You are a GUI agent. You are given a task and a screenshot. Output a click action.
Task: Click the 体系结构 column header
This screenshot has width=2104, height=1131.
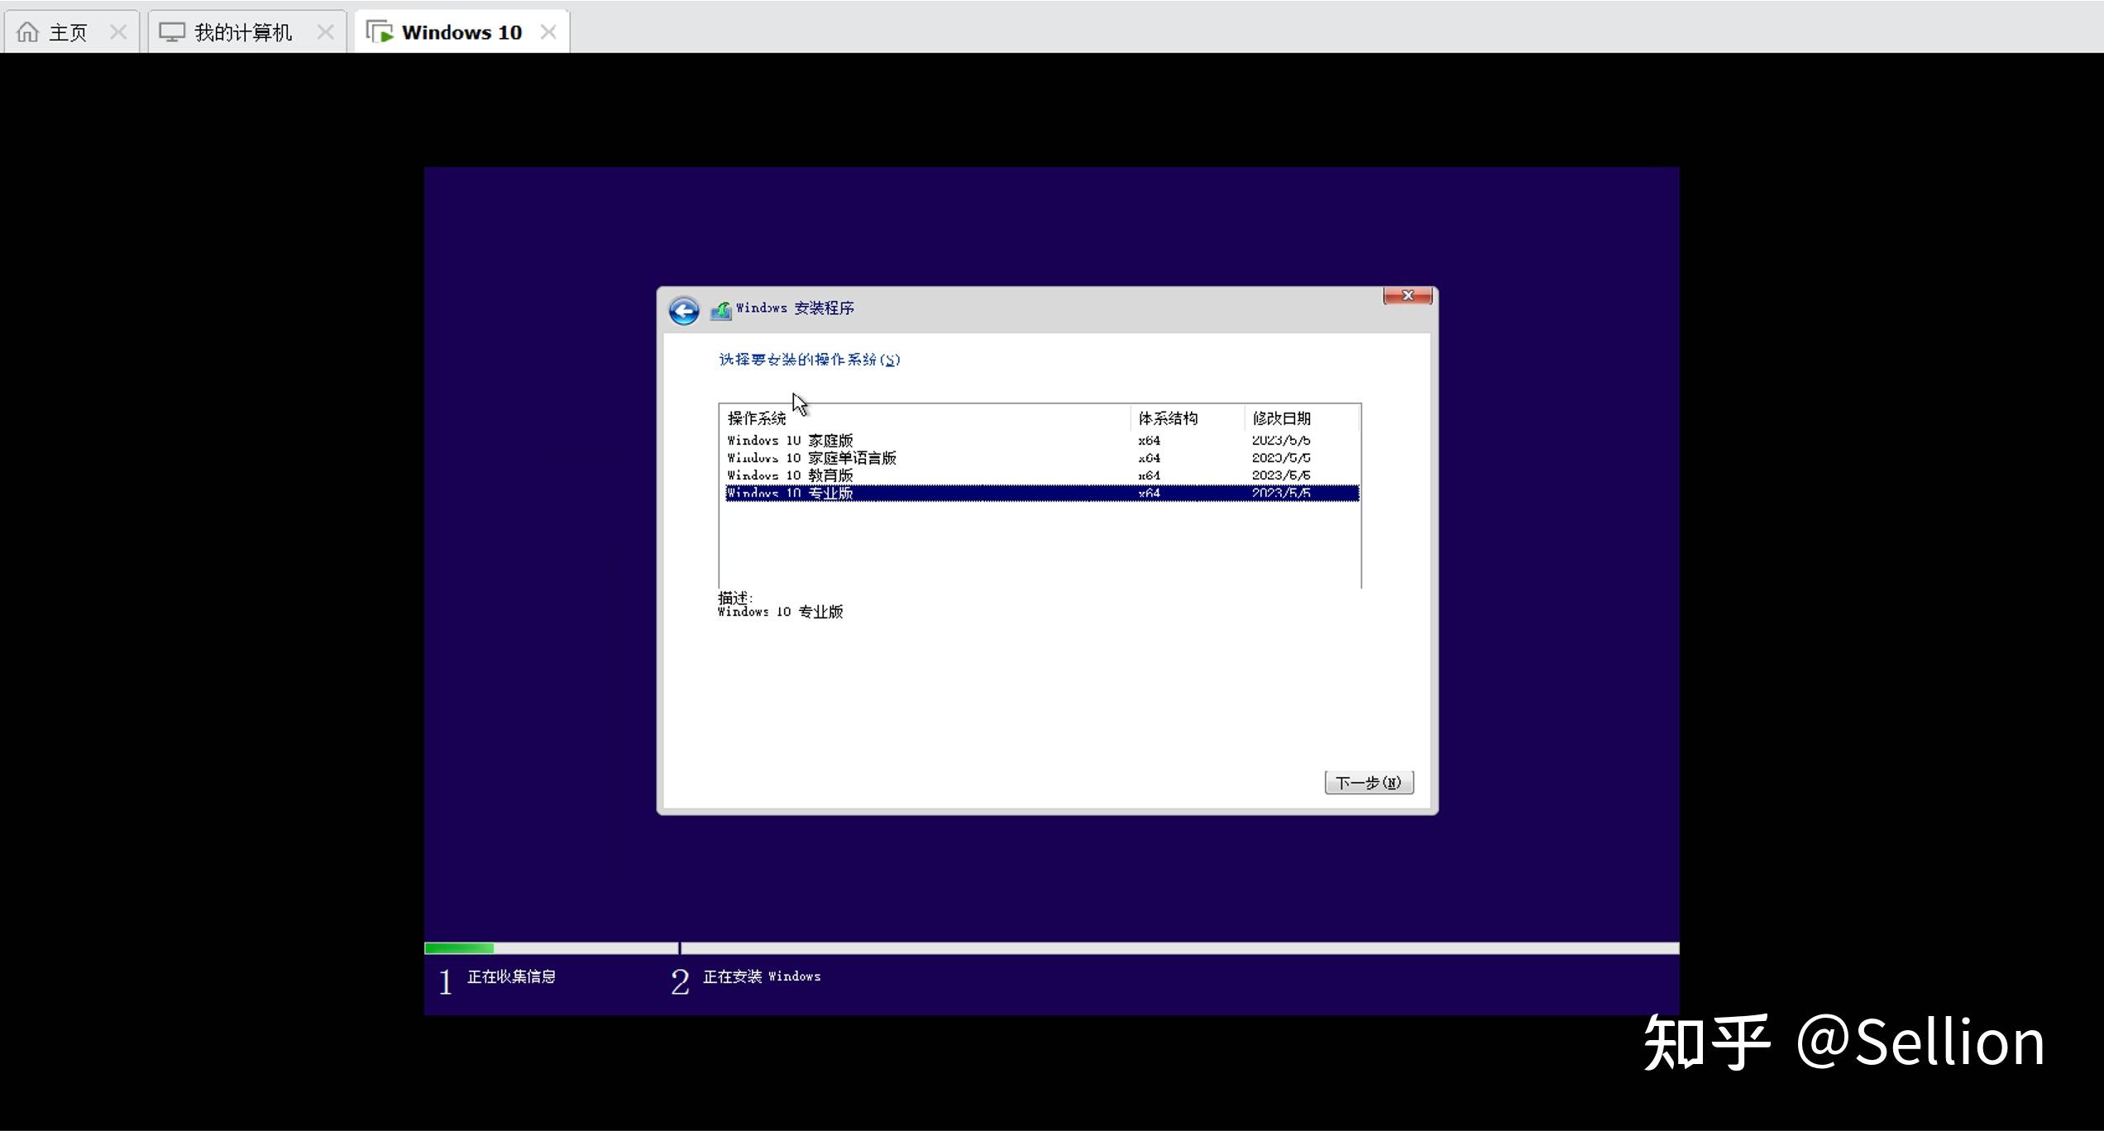(x=1168, y=418)
